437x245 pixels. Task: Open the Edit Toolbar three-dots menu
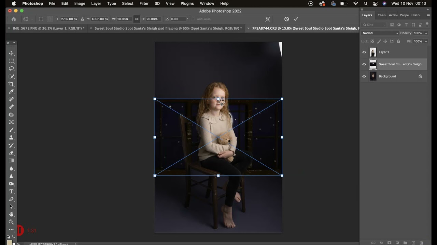(x=11, y=230)
